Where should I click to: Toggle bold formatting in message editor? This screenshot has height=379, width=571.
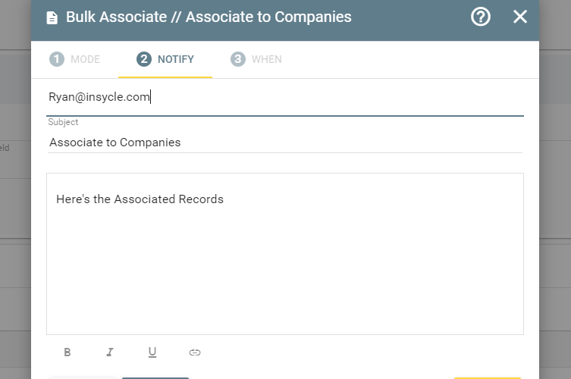coord(67,352)
